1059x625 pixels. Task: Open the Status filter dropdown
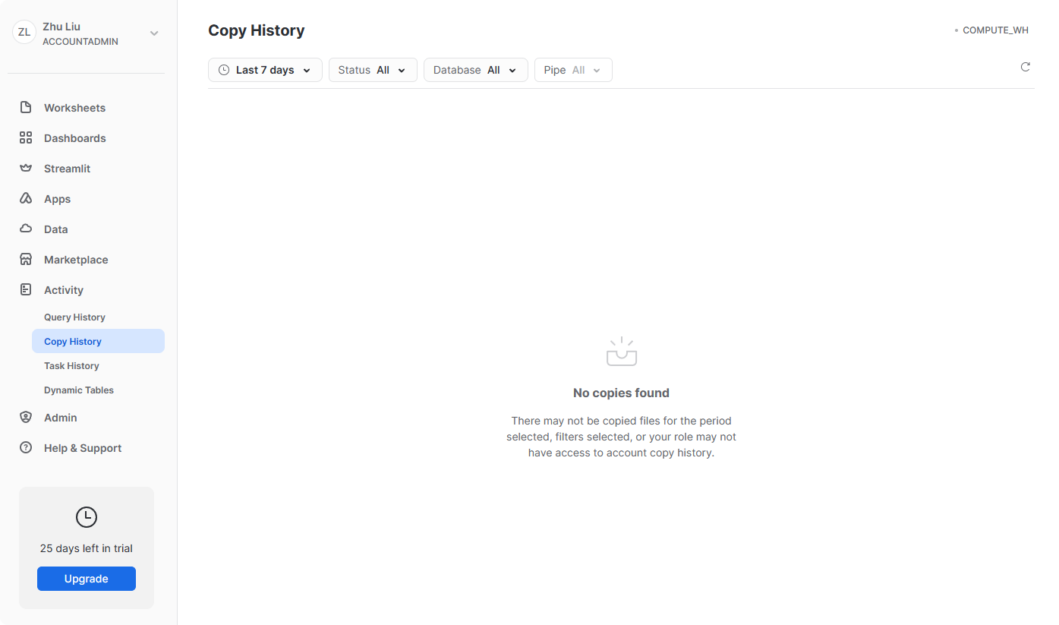(x=372, y=70)
